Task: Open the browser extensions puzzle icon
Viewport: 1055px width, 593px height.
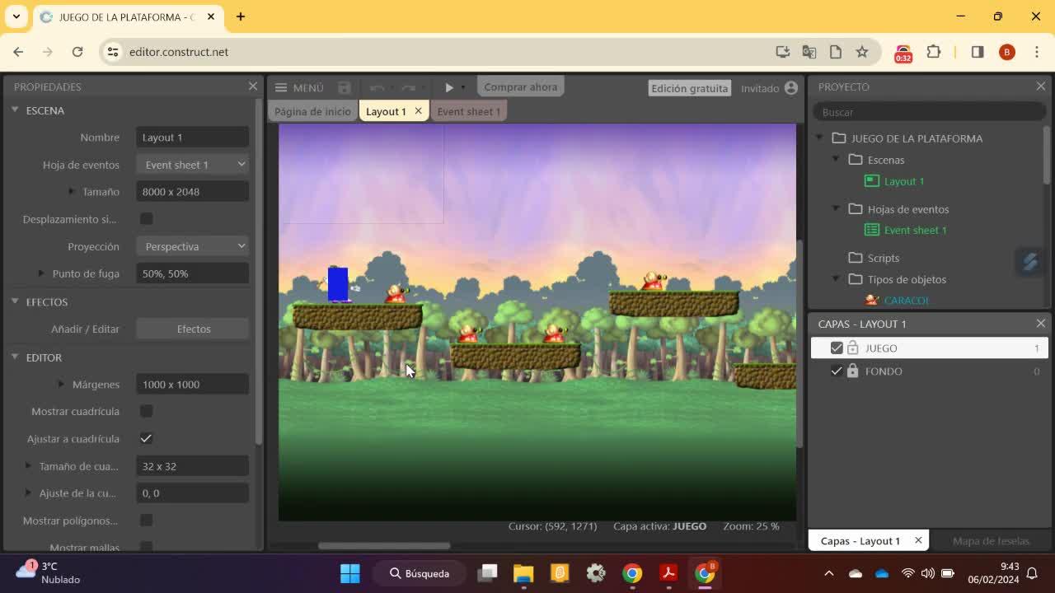Action: [934, 52]
